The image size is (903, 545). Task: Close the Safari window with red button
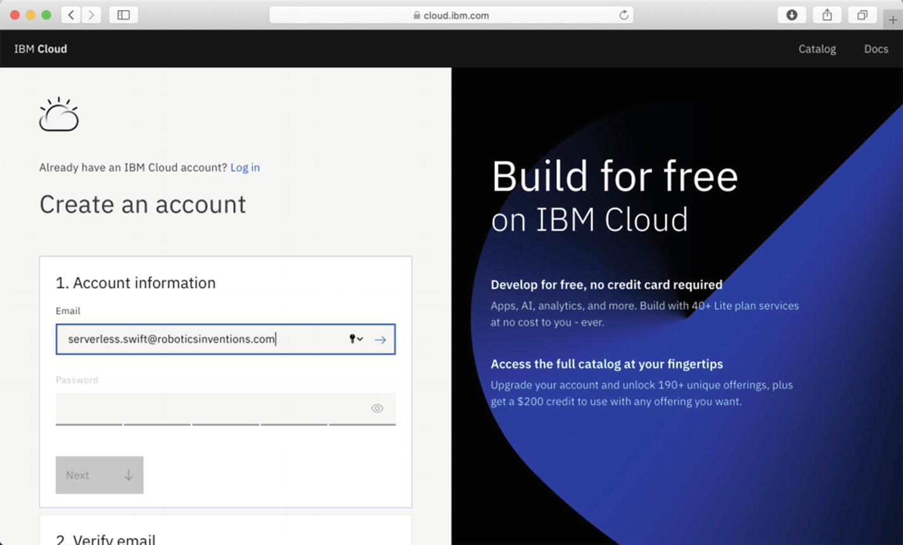click(x=15, y=15)
